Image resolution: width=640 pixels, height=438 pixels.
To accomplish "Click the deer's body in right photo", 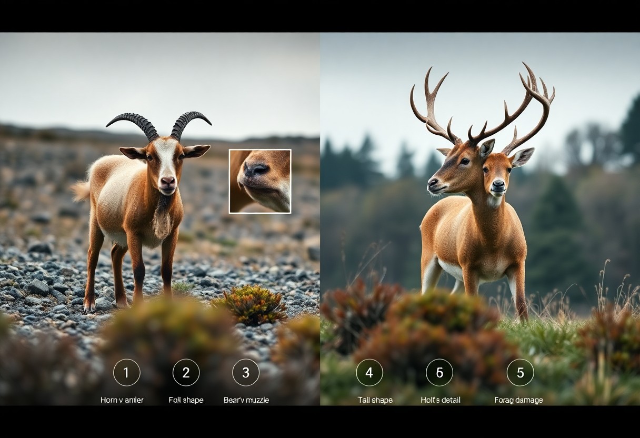I will 474,242.
